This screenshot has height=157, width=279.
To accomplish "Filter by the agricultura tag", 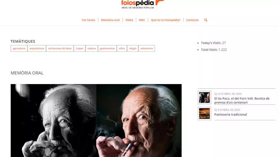I will click(19, 49).
